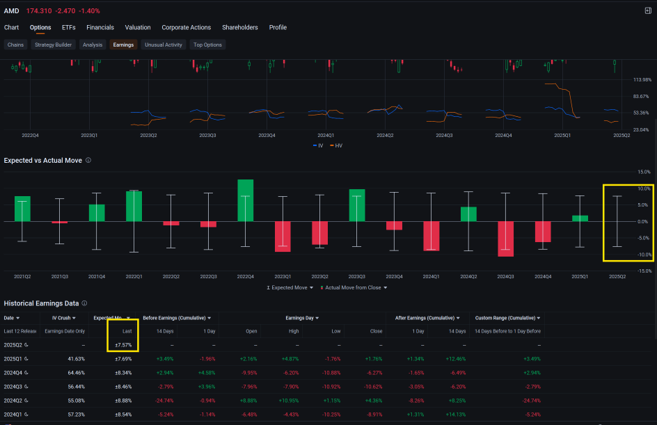Viewport: 657px width, 425px height.
Task: Open info icon next to Expected vs Actual Move
Action: 88,161
